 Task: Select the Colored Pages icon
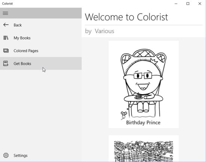6,51
